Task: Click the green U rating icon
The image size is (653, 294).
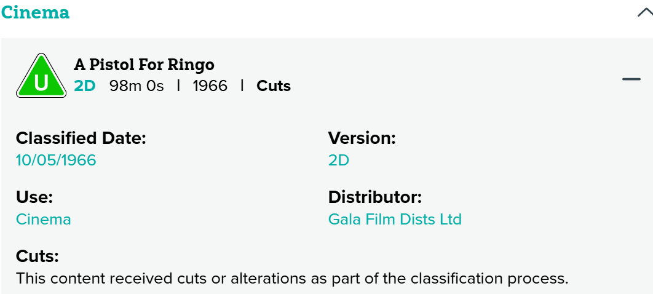Action: pos(41,78)
